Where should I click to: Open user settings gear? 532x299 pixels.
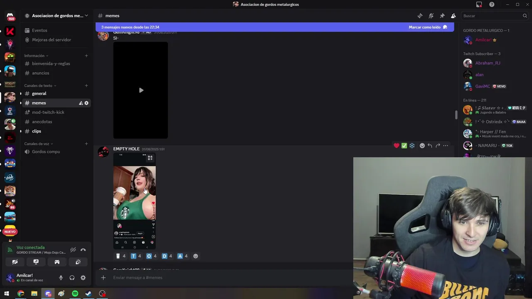(x=83, y=278)
